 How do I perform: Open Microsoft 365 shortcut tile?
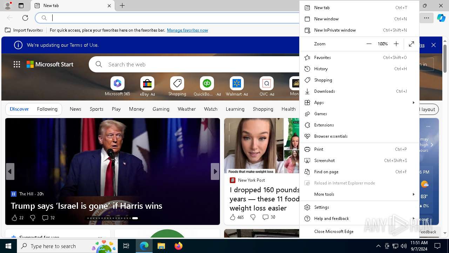click(118, 86)
